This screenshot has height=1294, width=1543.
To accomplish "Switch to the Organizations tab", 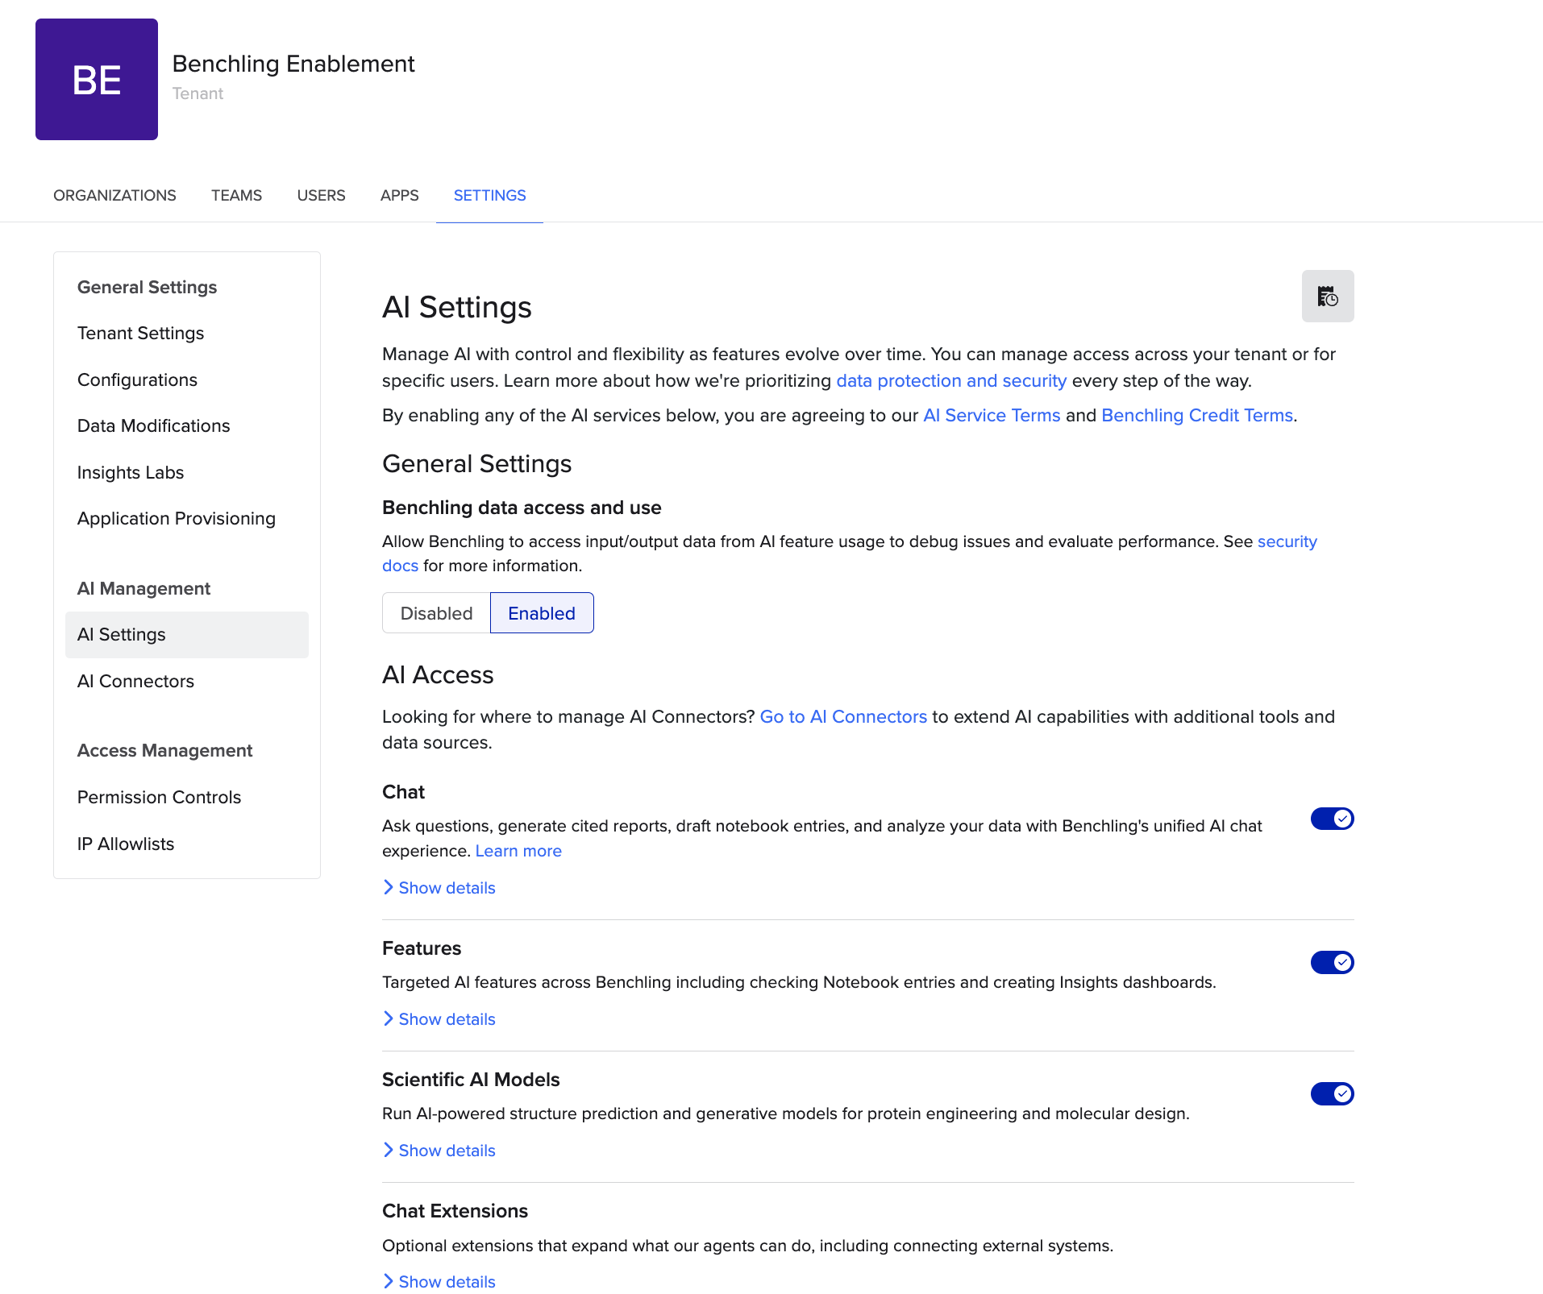I will coord(114,195).
